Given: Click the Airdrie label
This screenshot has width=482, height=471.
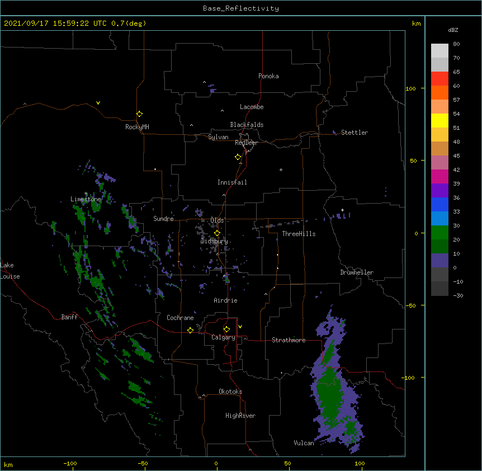Looking at the screenshot, I should (226, 300).
